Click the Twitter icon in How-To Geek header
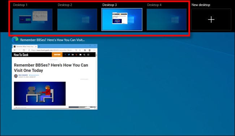The width and height of the screenshot is (235, 136). [x=69, y=55]
